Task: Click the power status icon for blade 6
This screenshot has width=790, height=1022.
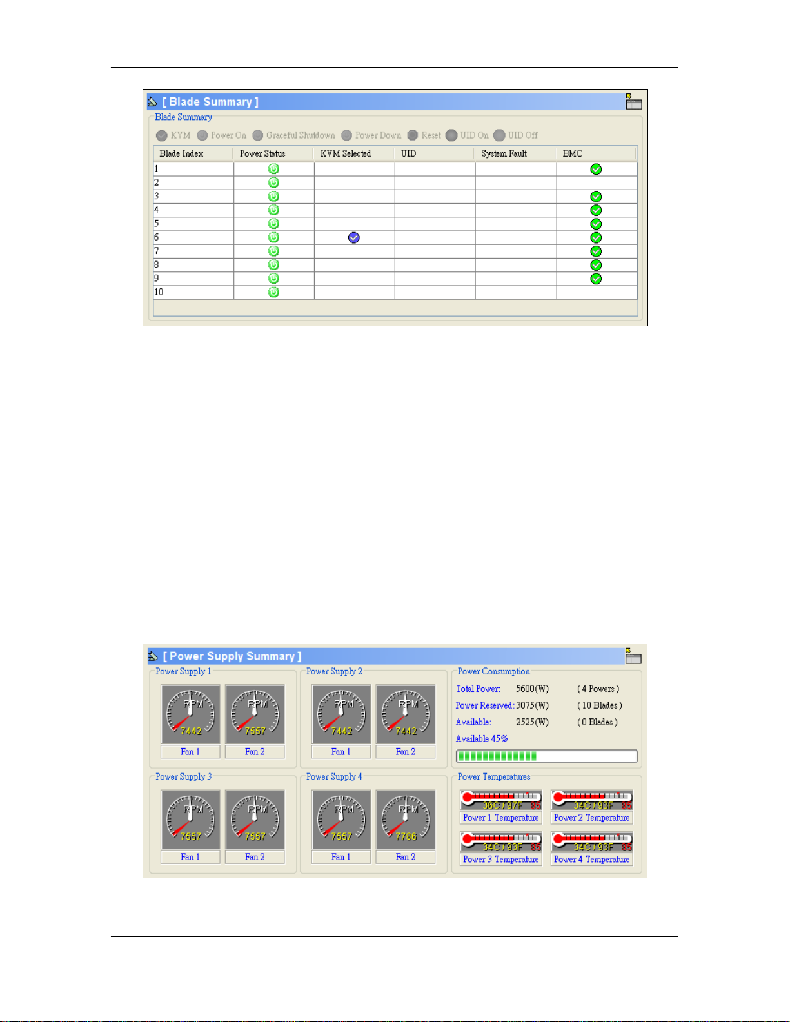Action: pos(273,237)
